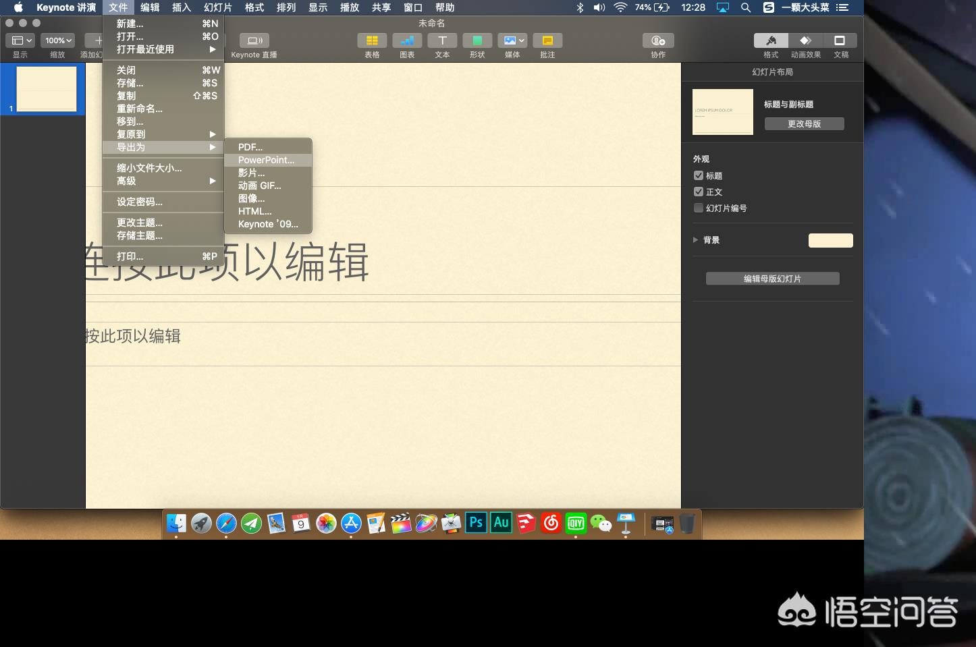
Task: Click the 图表 chart toolbar icon
Action: [407, 40]
